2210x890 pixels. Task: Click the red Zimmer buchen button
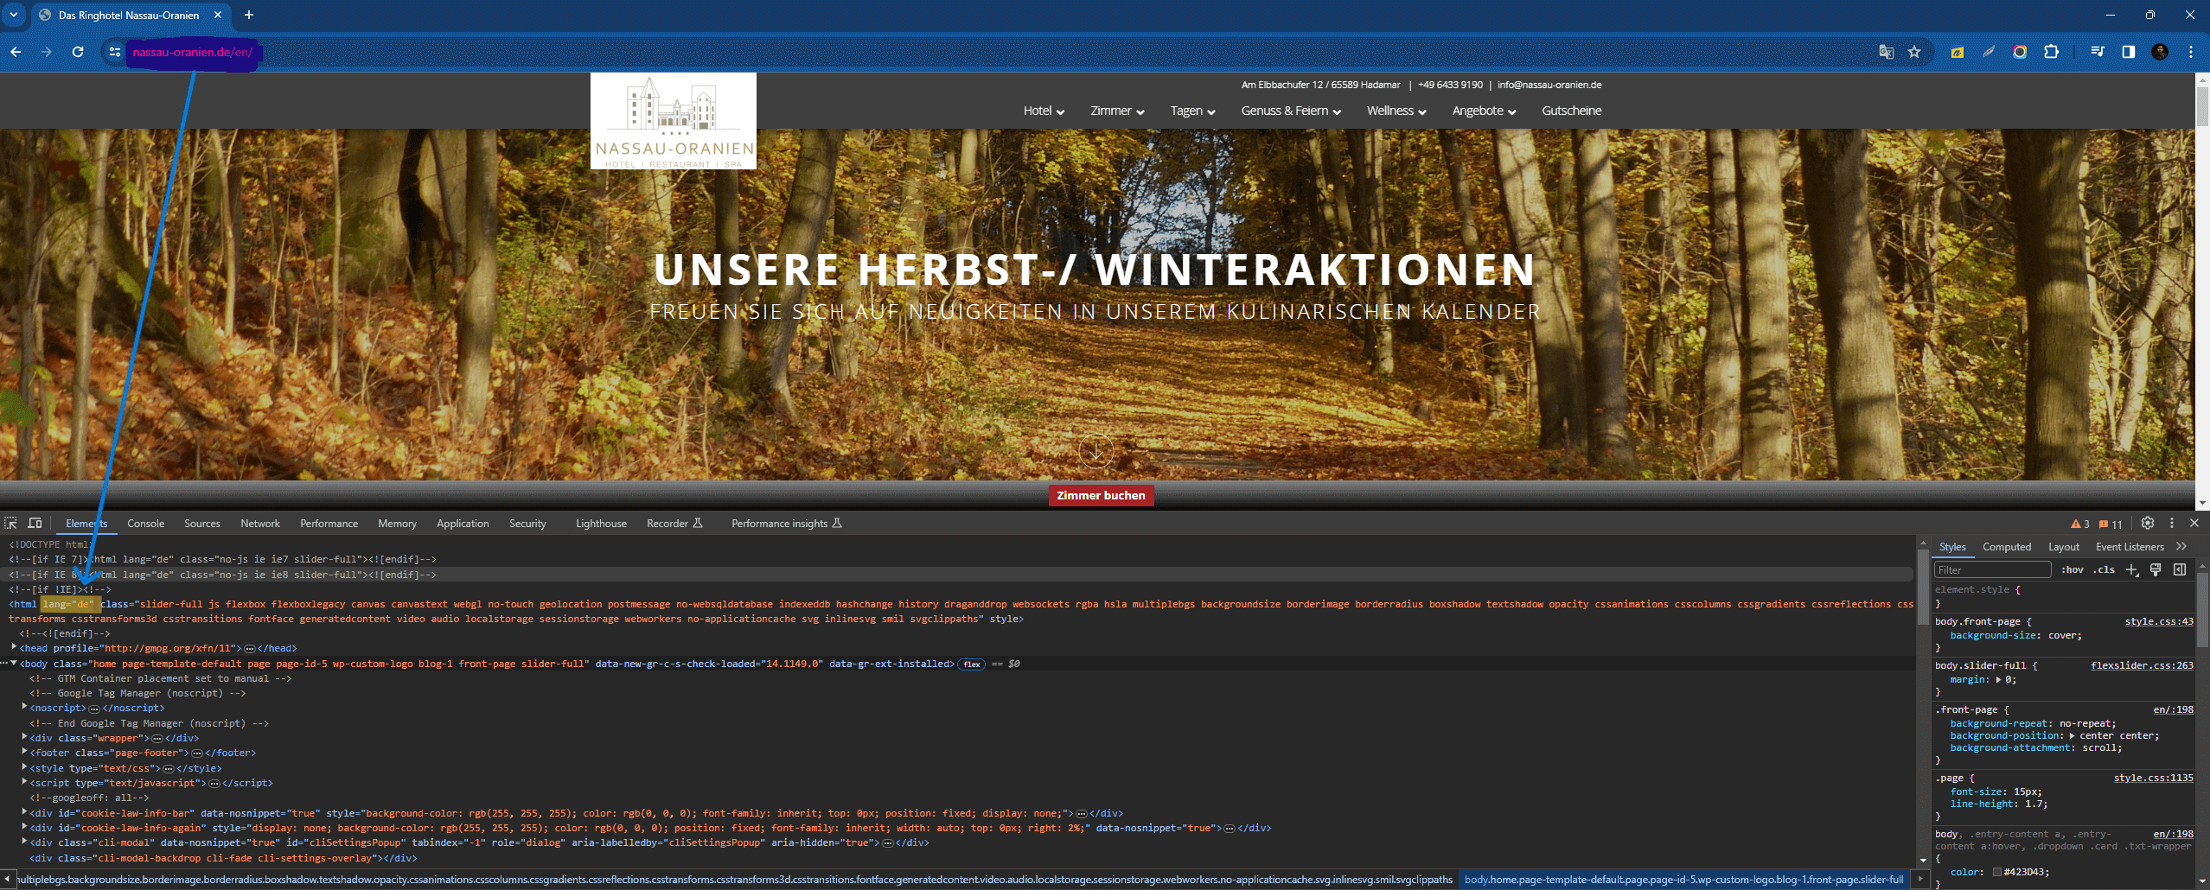point(1101,495)
